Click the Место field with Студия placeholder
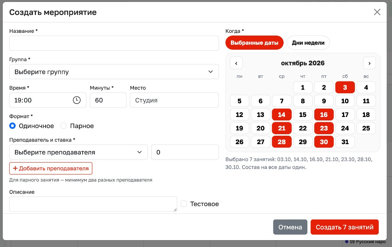This screenshot has width=392, height=247. pyautogui.click(x=175, y=100)
